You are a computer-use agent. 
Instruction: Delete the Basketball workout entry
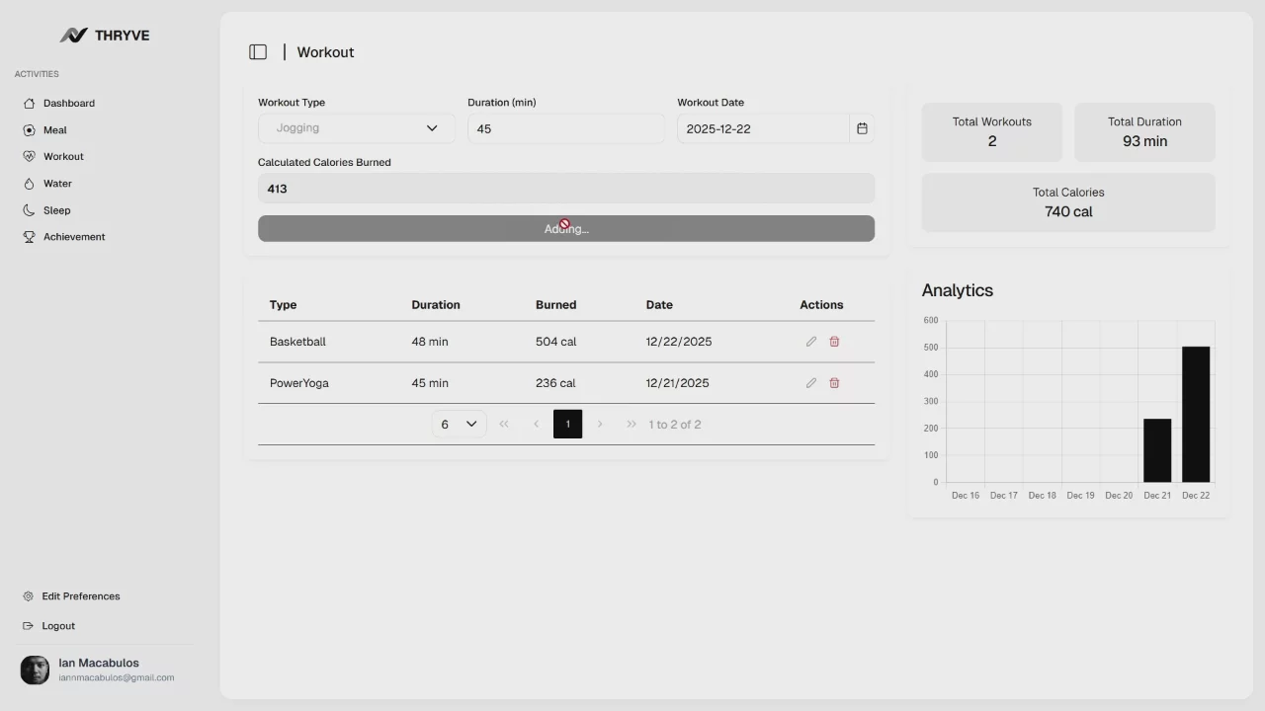click(x=834, y=342)
